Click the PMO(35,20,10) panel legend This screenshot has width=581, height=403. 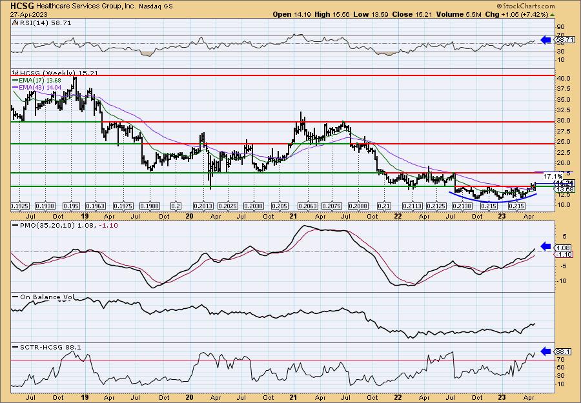click(x=65, y=225)
